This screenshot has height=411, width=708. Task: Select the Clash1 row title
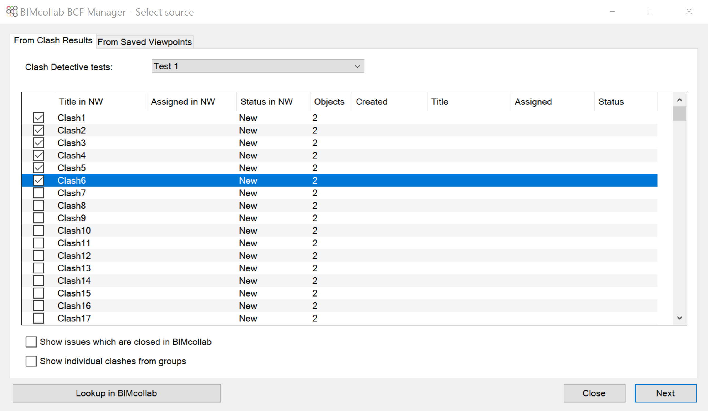click(71, 118)
